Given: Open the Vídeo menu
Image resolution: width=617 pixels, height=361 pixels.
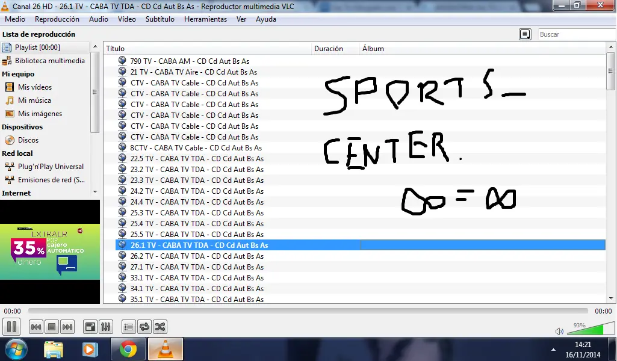Looking at the screenshot, I should (126, 19).
